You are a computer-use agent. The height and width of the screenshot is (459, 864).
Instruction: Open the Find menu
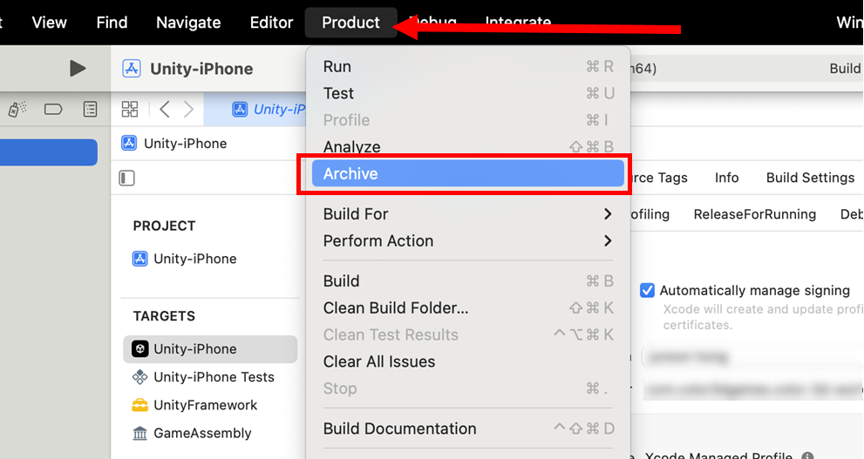112,23
